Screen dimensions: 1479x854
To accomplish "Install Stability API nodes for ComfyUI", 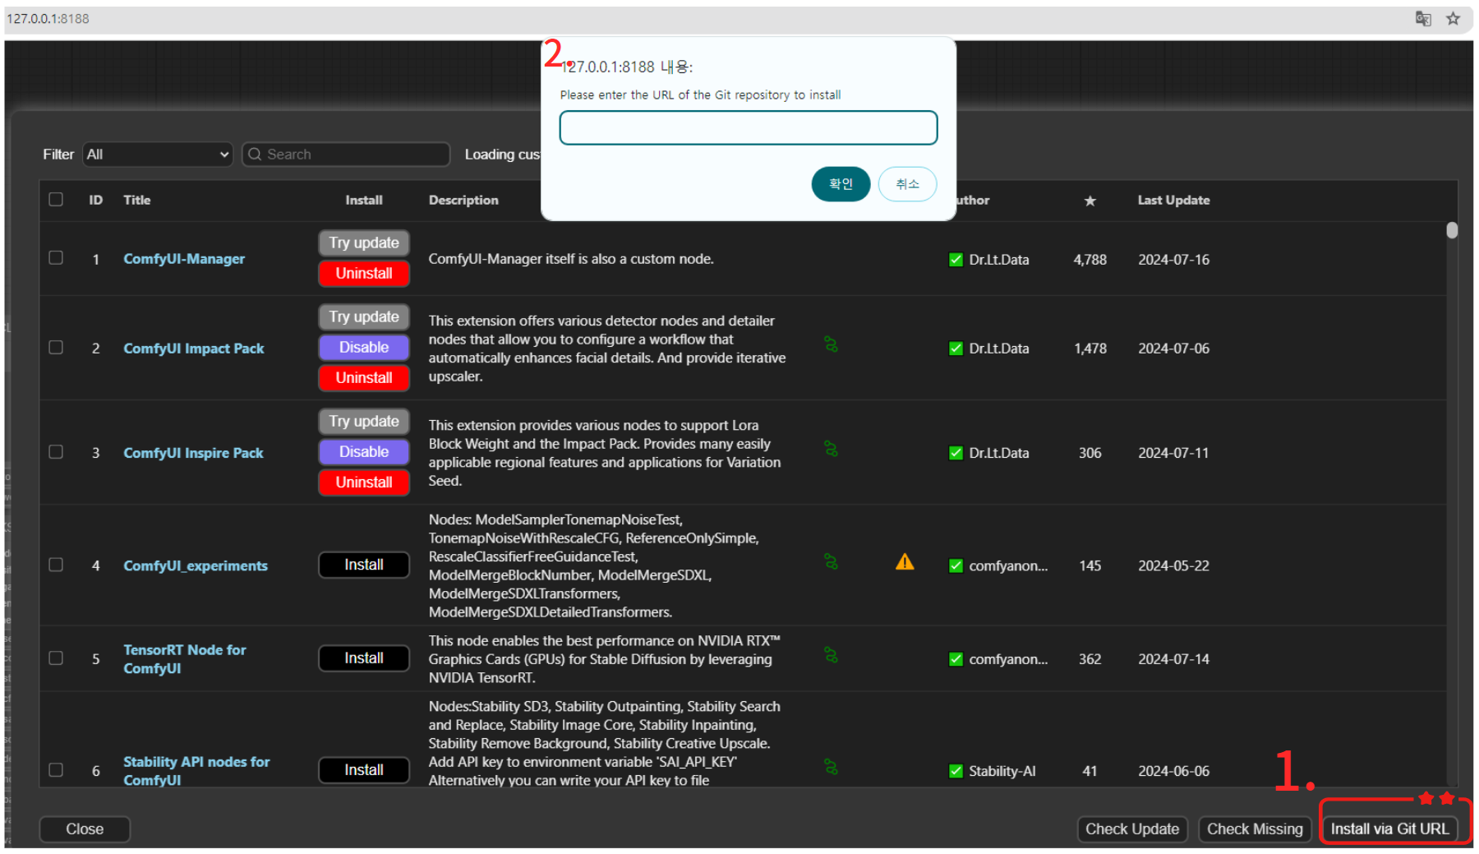I will [x=364, y=769].
